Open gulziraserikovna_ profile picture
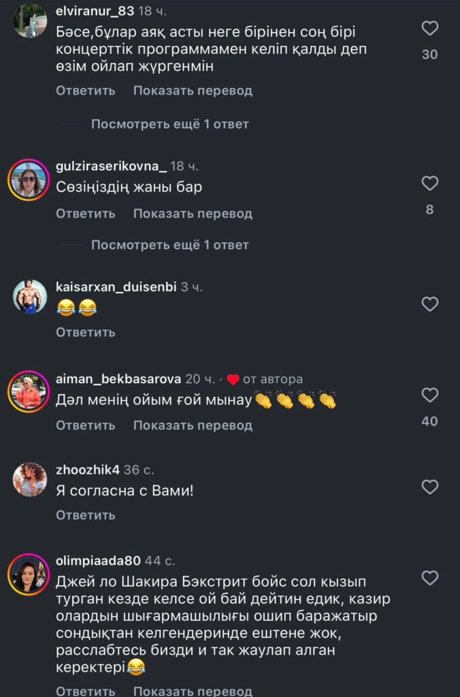Image resolution: width=460 pixels, height=697 pixels. coord(29,180)
